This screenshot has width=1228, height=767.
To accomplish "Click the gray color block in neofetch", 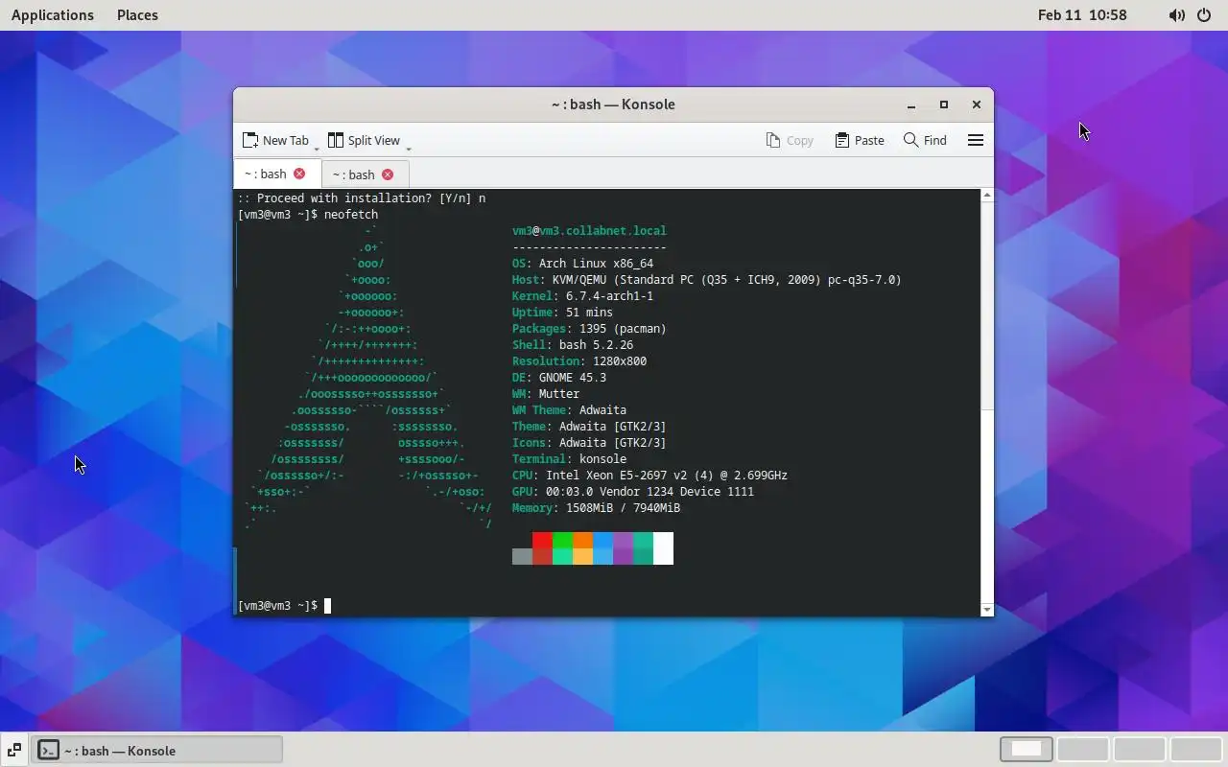I will point(522,556).
